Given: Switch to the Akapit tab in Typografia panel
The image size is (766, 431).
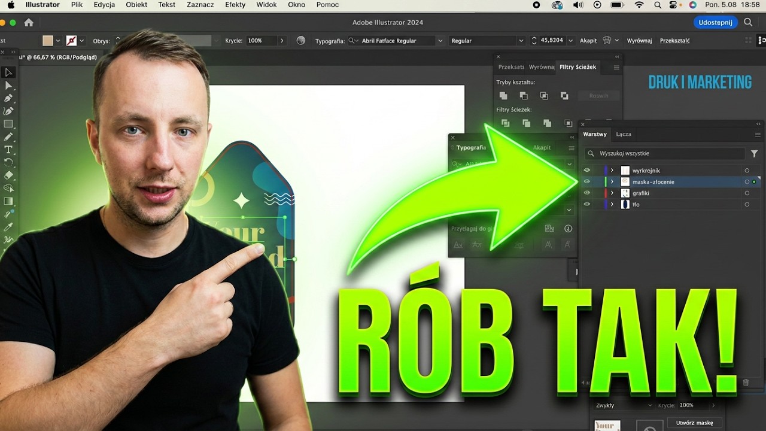Looking at the screenshot, I should (x=542, y=147).
